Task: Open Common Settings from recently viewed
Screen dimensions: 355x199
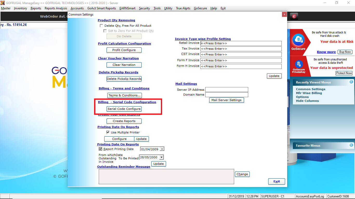Action: coord(311,89)
